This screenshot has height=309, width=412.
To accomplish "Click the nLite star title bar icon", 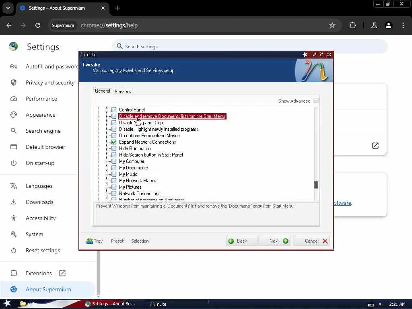I will point(305,54).
